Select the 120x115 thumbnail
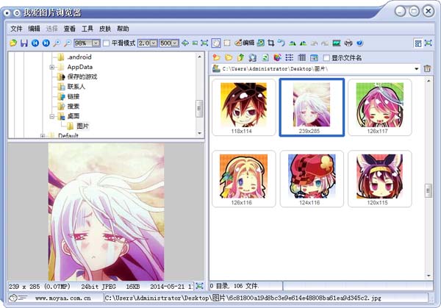 pyautogui.click(x=380, y=179)
